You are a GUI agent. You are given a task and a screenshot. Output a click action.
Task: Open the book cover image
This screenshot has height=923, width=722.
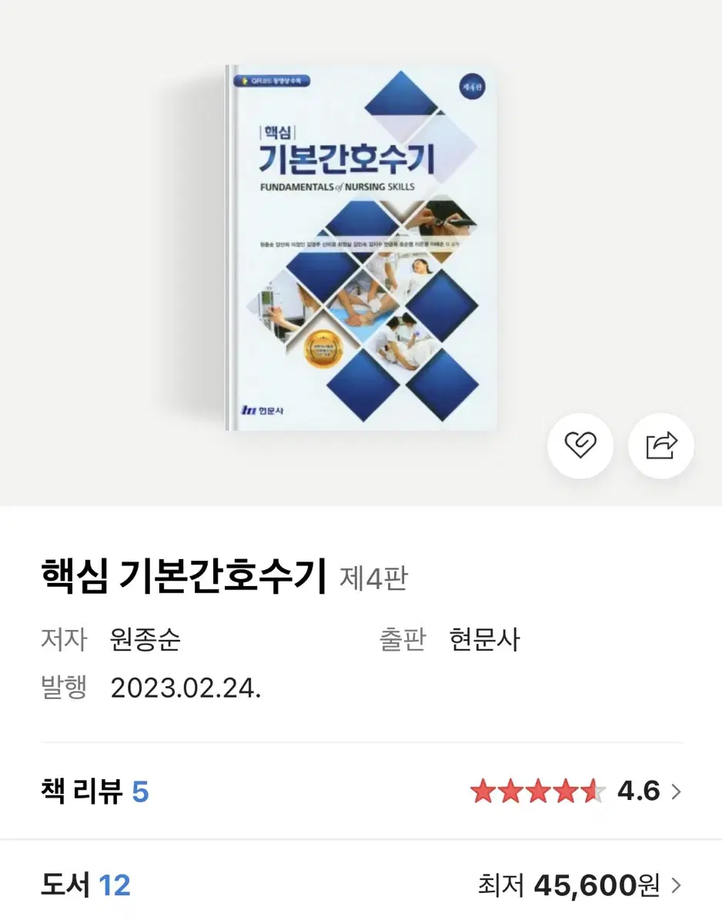pos(362,248)
